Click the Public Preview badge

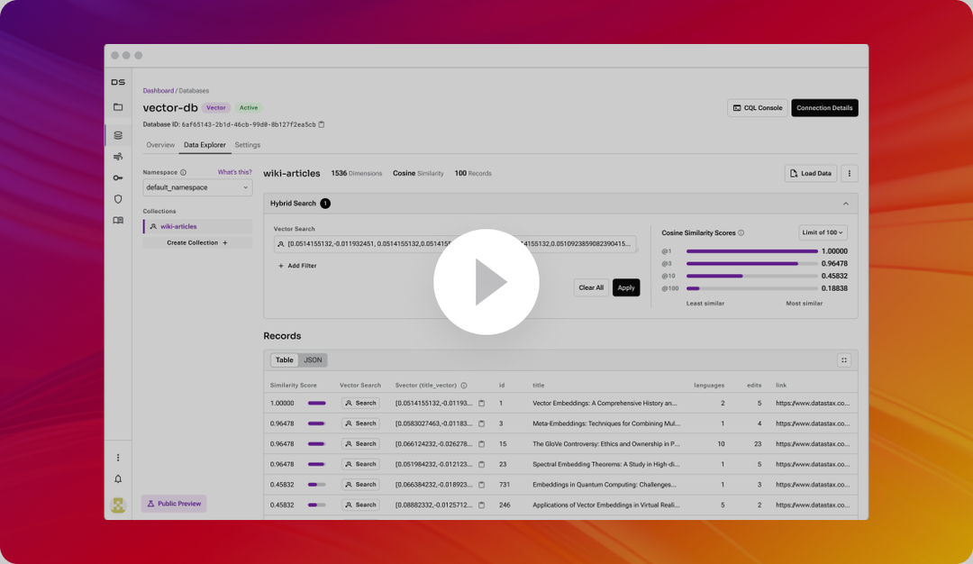coord(174,504)
